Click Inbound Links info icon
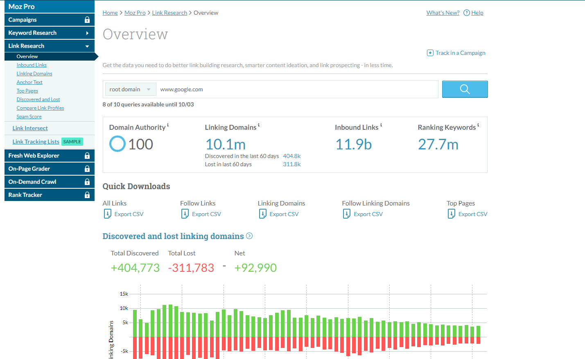Image resolution: width=585 pixels, height=359 pixels. click(381, 125)
